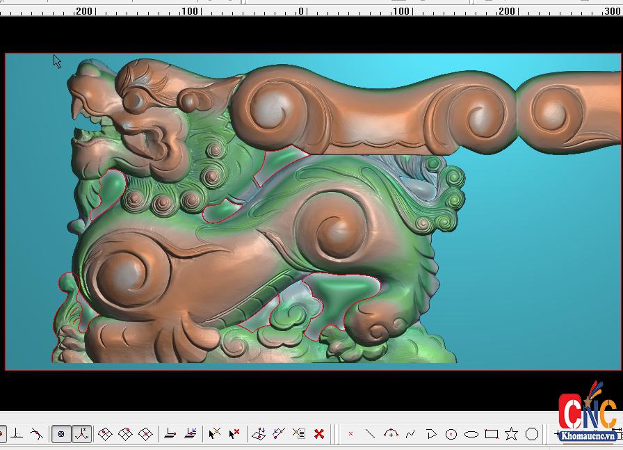The image size is (623, 450).
Task: Activate the Rectangle drawing tool
Action: click(x=492, y=434)
